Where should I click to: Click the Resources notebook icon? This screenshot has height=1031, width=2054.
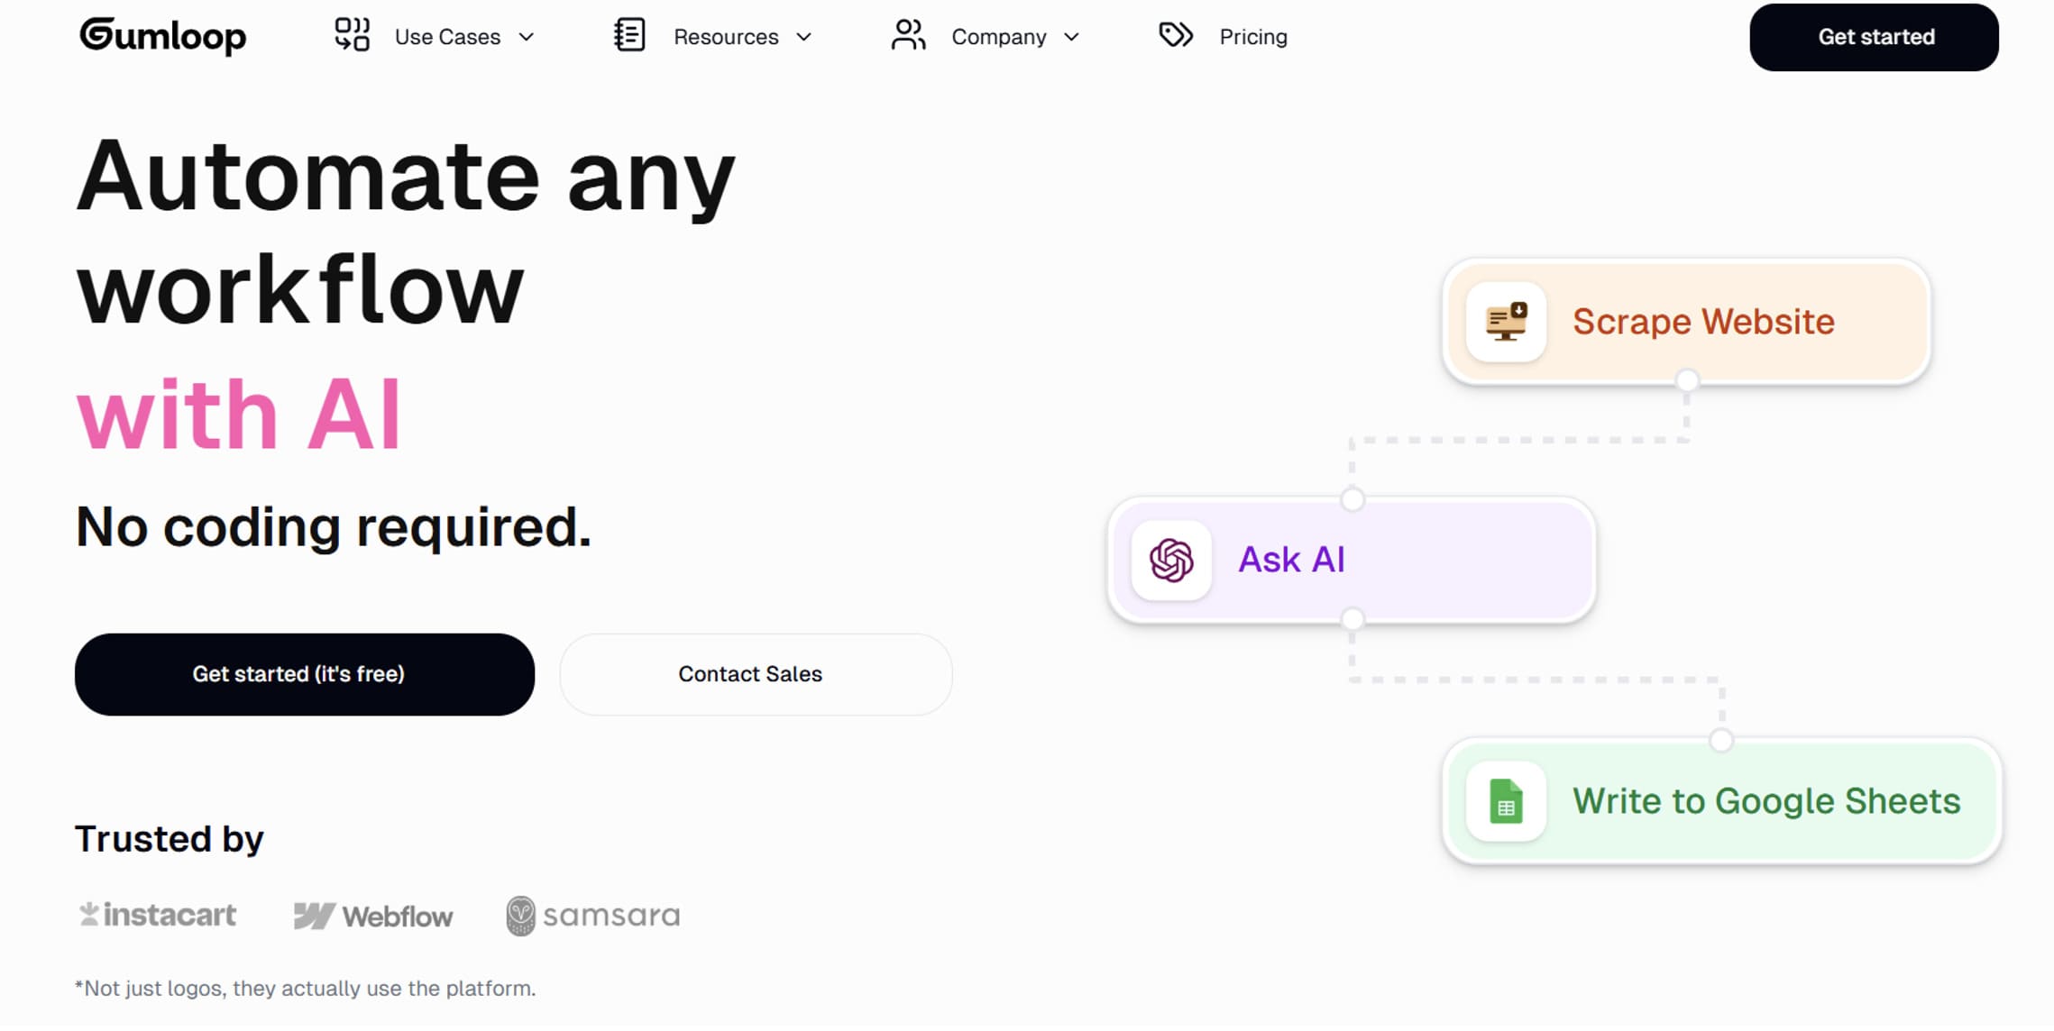pos(629,36)
